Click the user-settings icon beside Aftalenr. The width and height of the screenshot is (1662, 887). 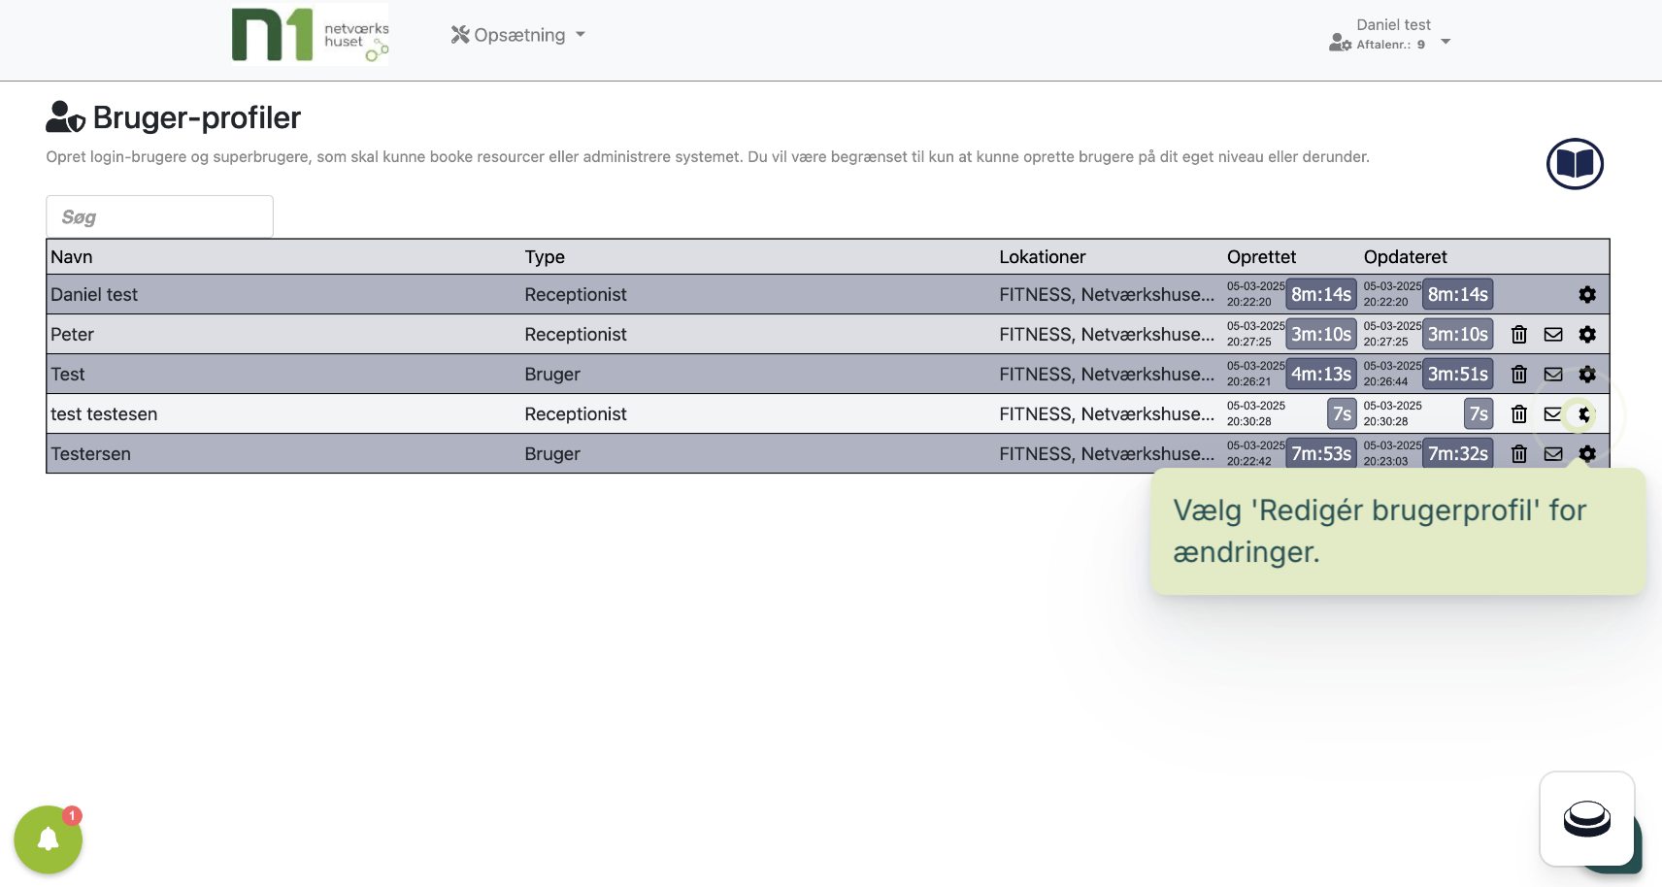[x=1340, y=43]
